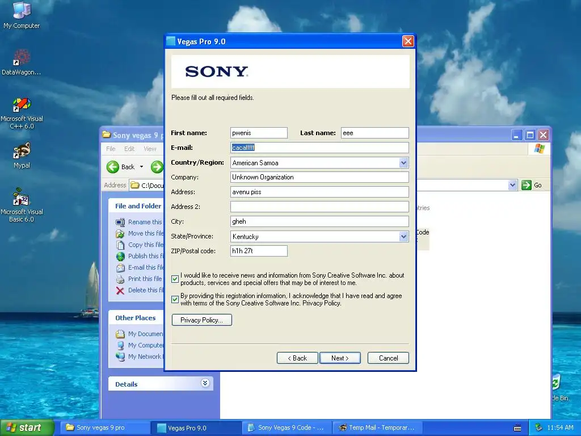This screenshot has height=436, width=581.
Task: Click the Print this file link
Action: click(x=145, y=279)
